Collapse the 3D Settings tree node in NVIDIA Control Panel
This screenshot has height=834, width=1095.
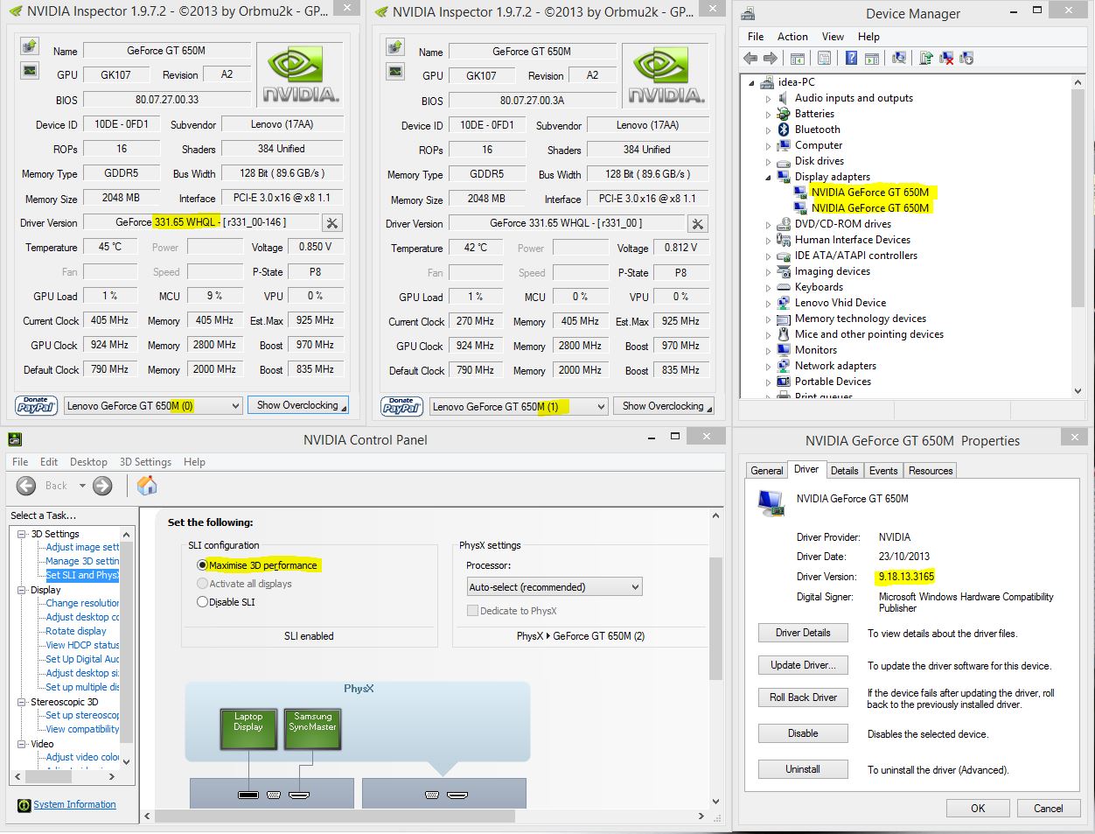23,534
